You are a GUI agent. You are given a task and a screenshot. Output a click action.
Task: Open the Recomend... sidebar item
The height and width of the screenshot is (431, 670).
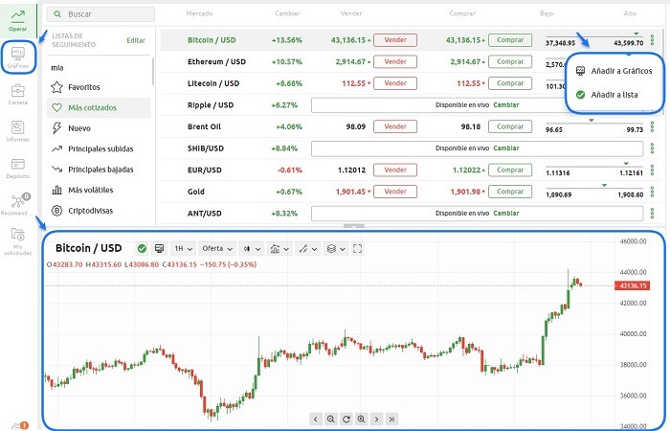(x=18, y=204)
